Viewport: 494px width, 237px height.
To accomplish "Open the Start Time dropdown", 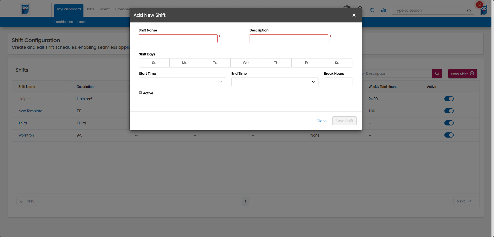I will point(182,82).
